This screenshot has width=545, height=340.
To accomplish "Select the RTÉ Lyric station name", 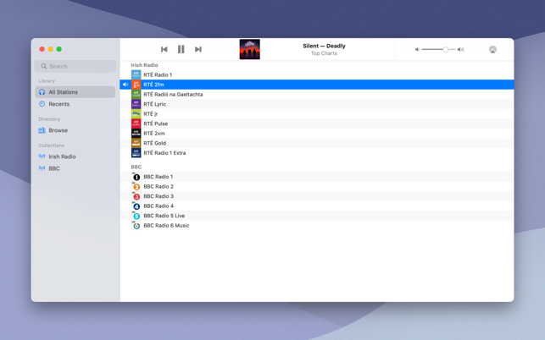I will pos(154,104).
